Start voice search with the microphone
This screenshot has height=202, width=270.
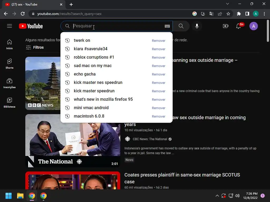click(197, 26)
